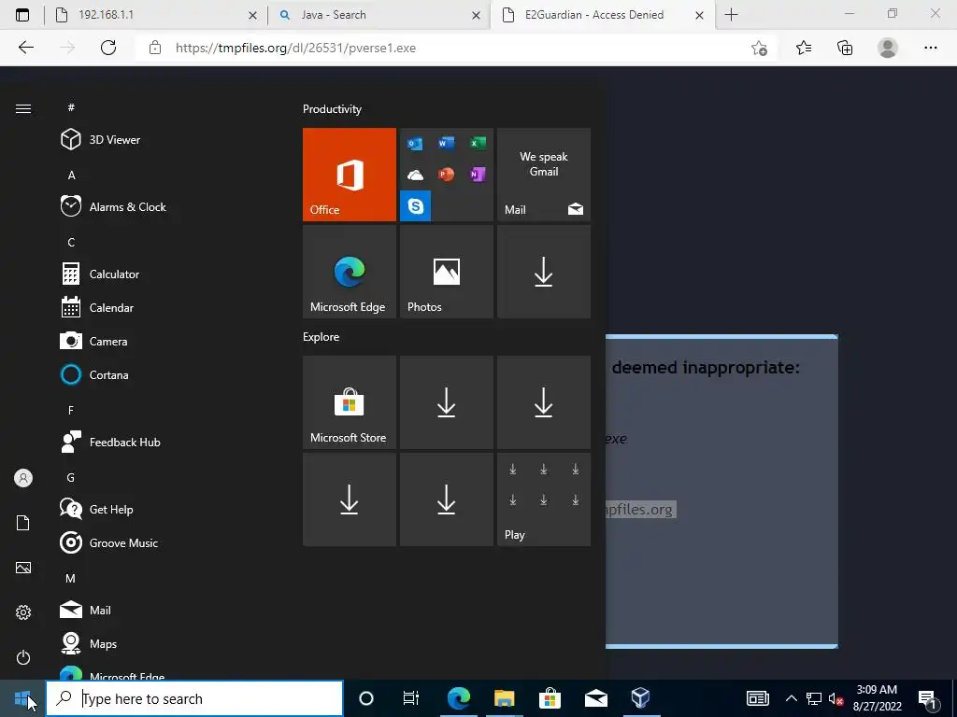
Task: Open Pictures shortcut in Start sidebar
Action: click(23, 568)
